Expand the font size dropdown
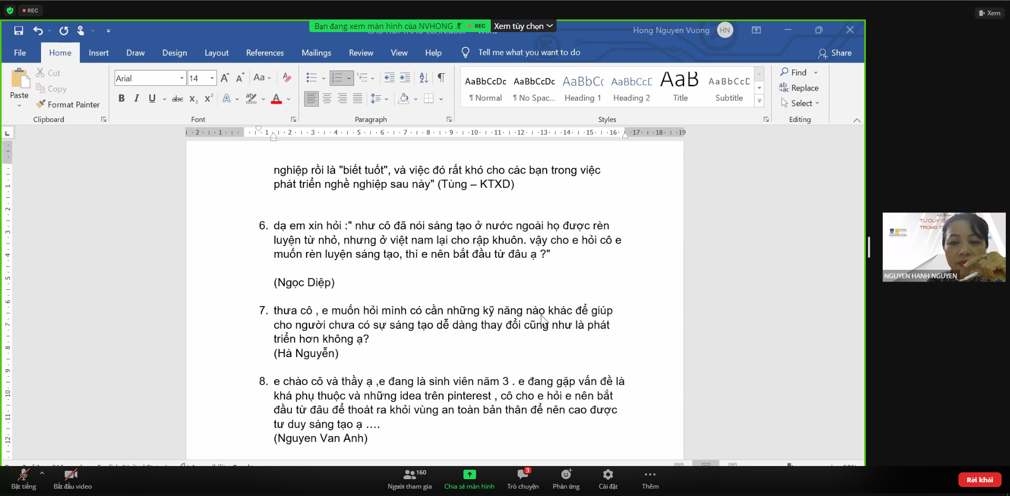Screen dimensions: 1010x496 (x=212, y=78)
